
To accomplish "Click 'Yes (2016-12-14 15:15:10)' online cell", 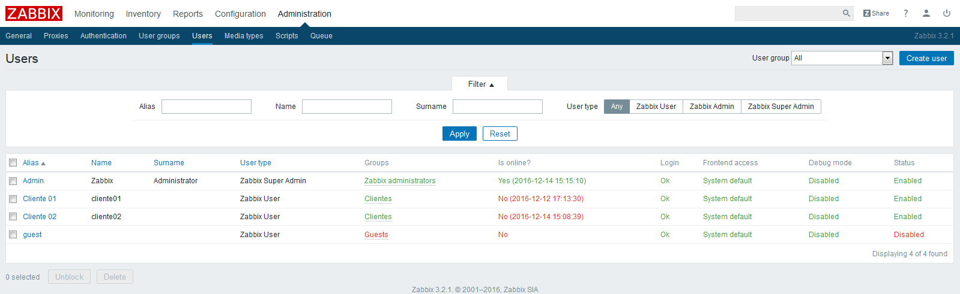I will pyautogui.click(x=542, y=181).
